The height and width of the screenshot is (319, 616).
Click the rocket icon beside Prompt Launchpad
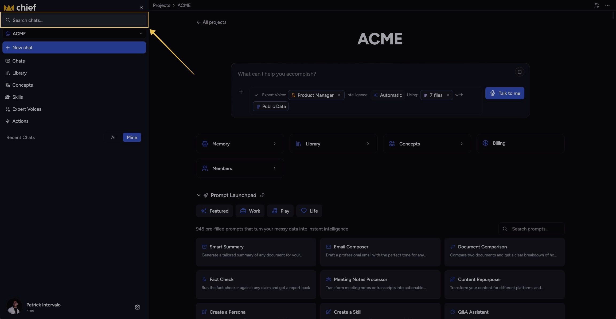point(206,195)
